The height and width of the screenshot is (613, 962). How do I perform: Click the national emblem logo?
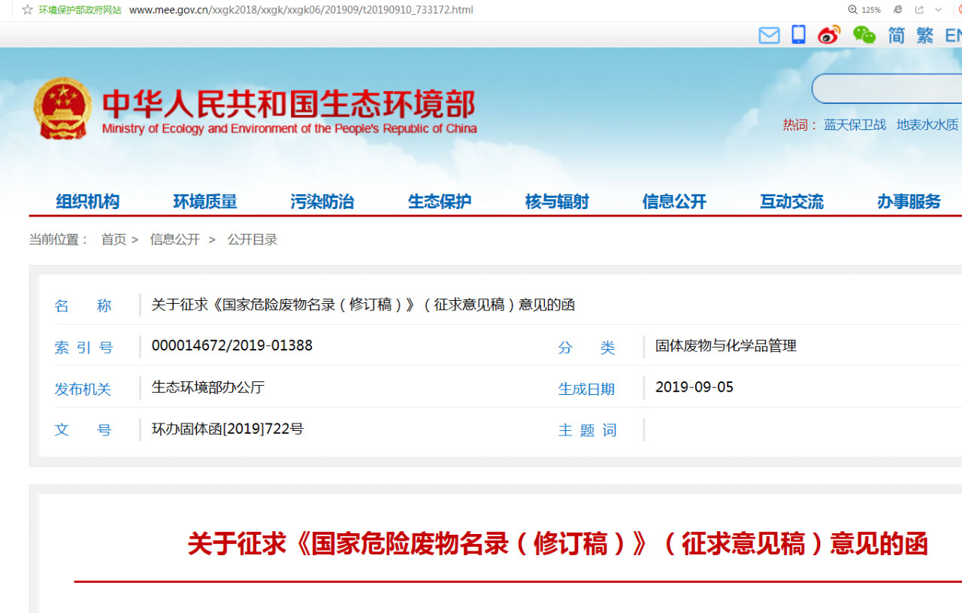(x=62, y=108)
